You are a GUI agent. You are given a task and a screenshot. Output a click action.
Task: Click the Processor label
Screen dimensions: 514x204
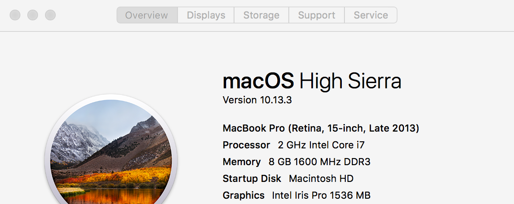[x=246, y=145]
